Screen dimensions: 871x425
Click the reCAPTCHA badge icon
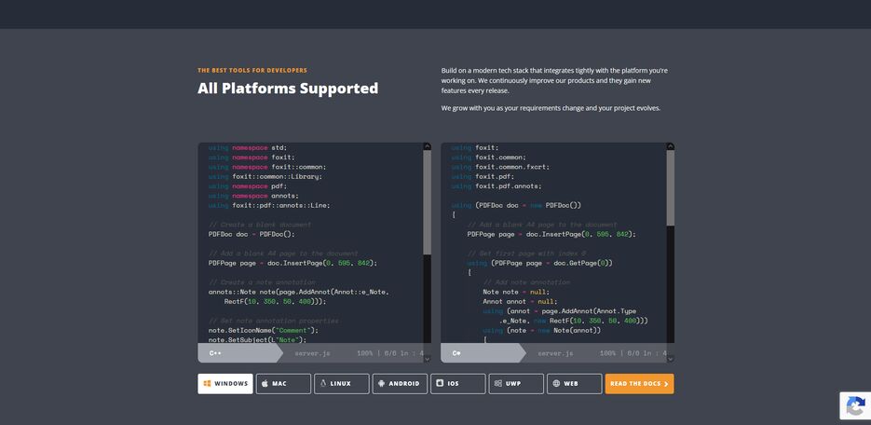coord(854,406)
